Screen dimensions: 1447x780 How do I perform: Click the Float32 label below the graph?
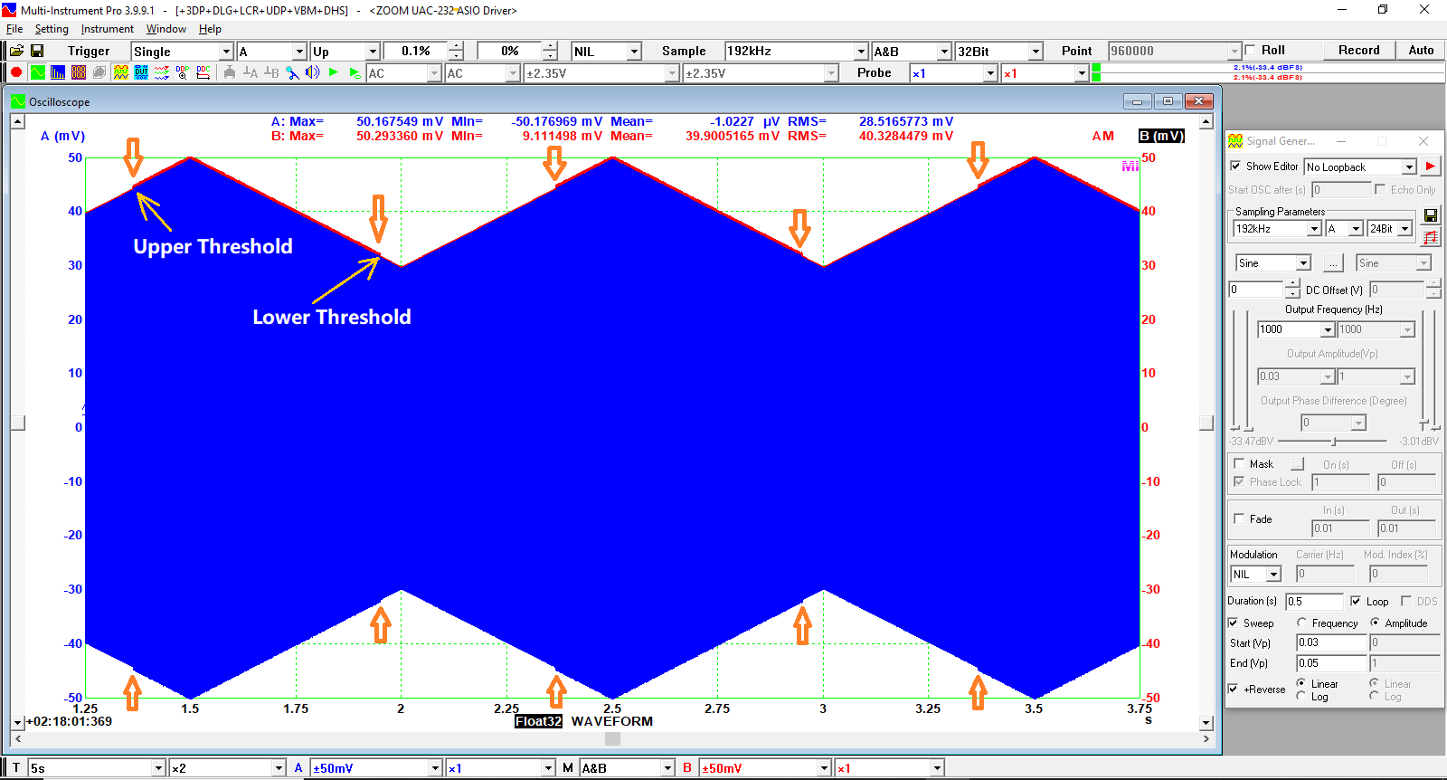(x=538, y=721)
